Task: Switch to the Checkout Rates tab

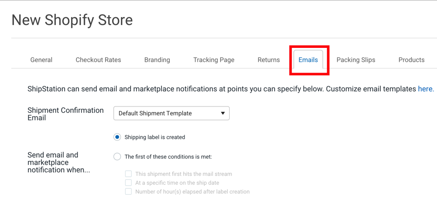Action: pos(98,60)
